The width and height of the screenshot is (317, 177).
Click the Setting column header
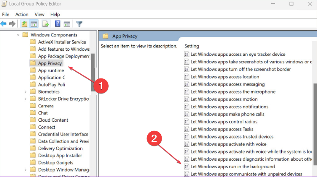[x=191, y=46]
